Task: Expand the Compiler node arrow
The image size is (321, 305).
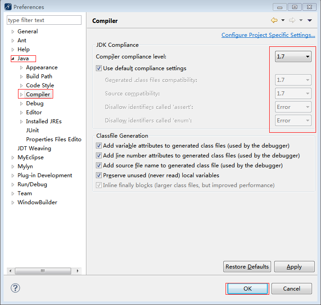Action: (x=21, y=94)
